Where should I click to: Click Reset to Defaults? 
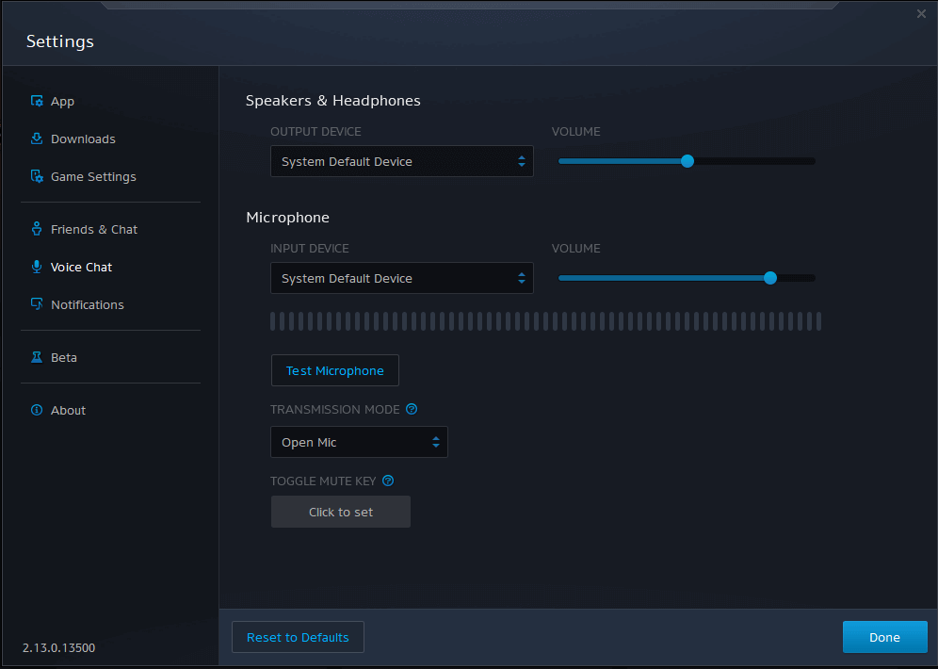click(x=298, y=638)
